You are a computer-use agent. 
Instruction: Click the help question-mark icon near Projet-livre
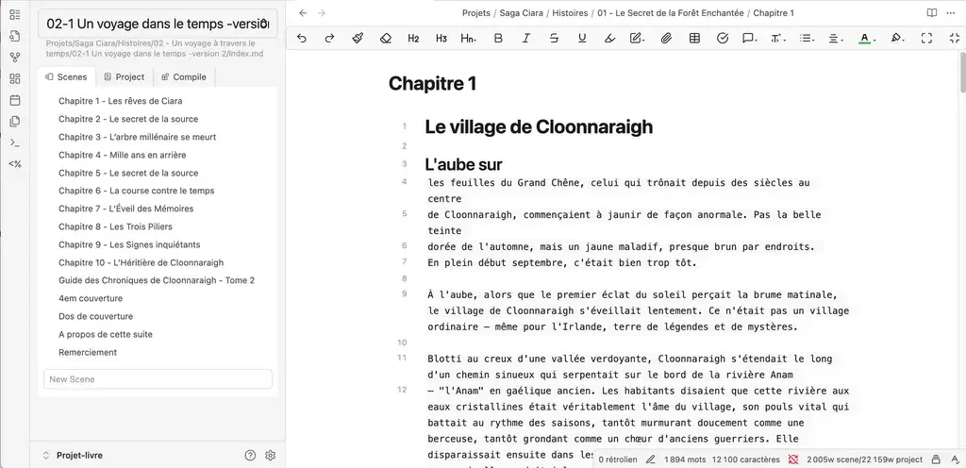coord(250,455)
